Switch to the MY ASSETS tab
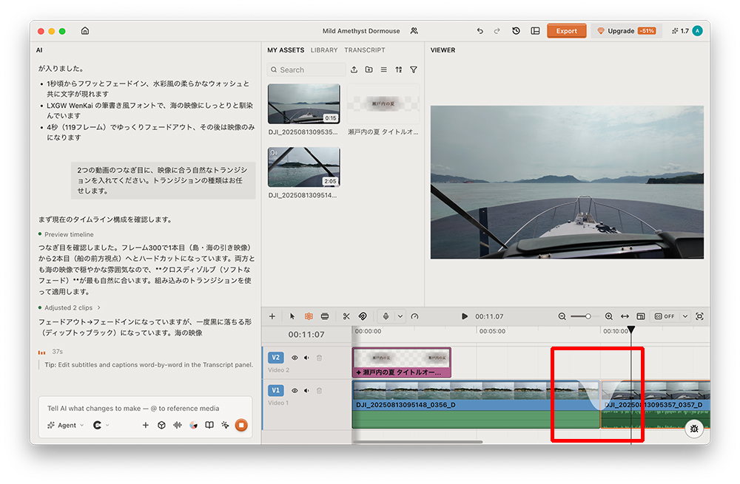Viewport: 740px width, 484px height. point(286,50)
